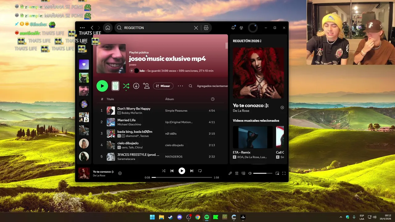Screen dimensions: 395x222
Task: Open album MATADEROS
Action: pyautogui.click(x=174, y=157)
